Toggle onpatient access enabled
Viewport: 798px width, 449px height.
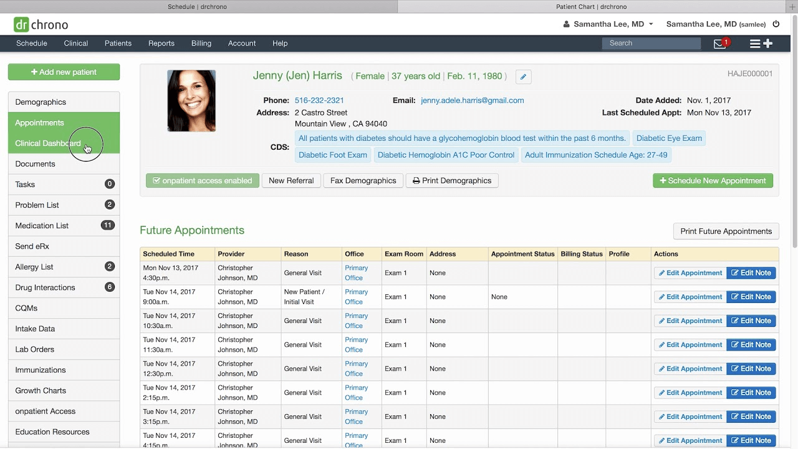tap(202, 180)
